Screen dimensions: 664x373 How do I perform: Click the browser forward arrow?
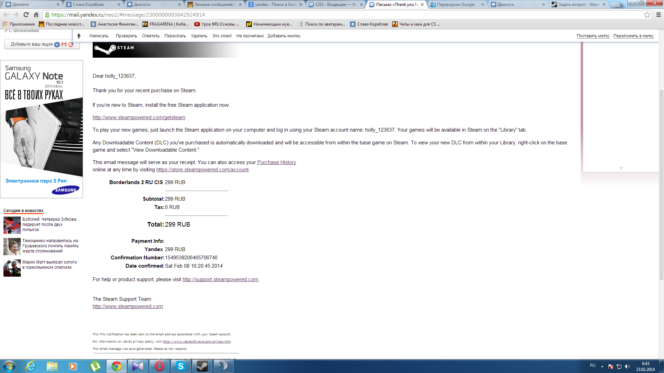click(x=16, y=15)
